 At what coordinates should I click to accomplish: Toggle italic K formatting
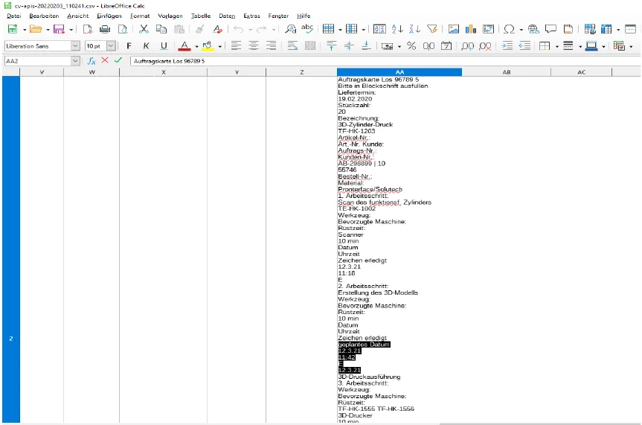[x=146, y=46]
